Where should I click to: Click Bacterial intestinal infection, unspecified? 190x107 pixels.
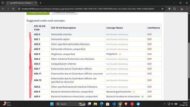[x=72, y=92]
